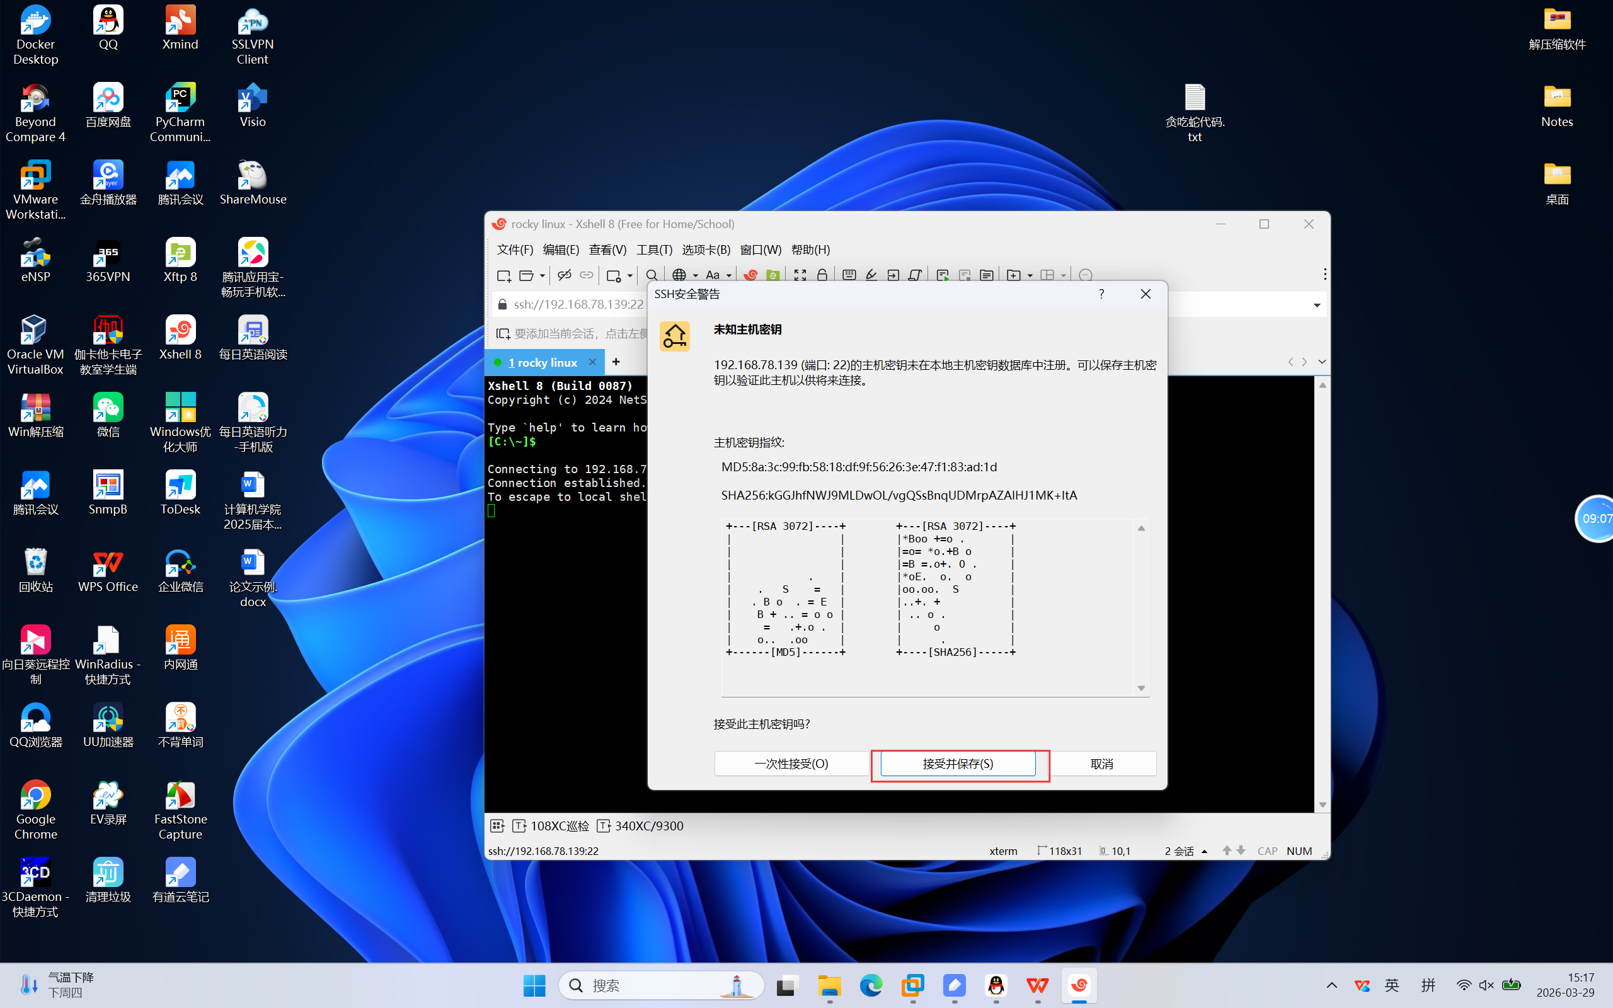
Task: Click the help question mark in SSH dialog
Action: pos(1101,294)
